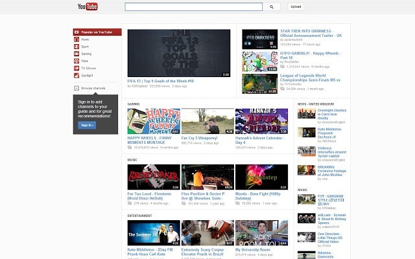
Task: Open League of Legends World Championships thumbnail
Action: click(x=259, y=84)
